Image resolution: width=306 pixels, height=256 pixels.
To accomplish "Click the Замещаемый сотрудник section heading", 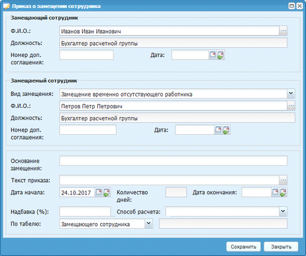I will [x=44, y=81].
